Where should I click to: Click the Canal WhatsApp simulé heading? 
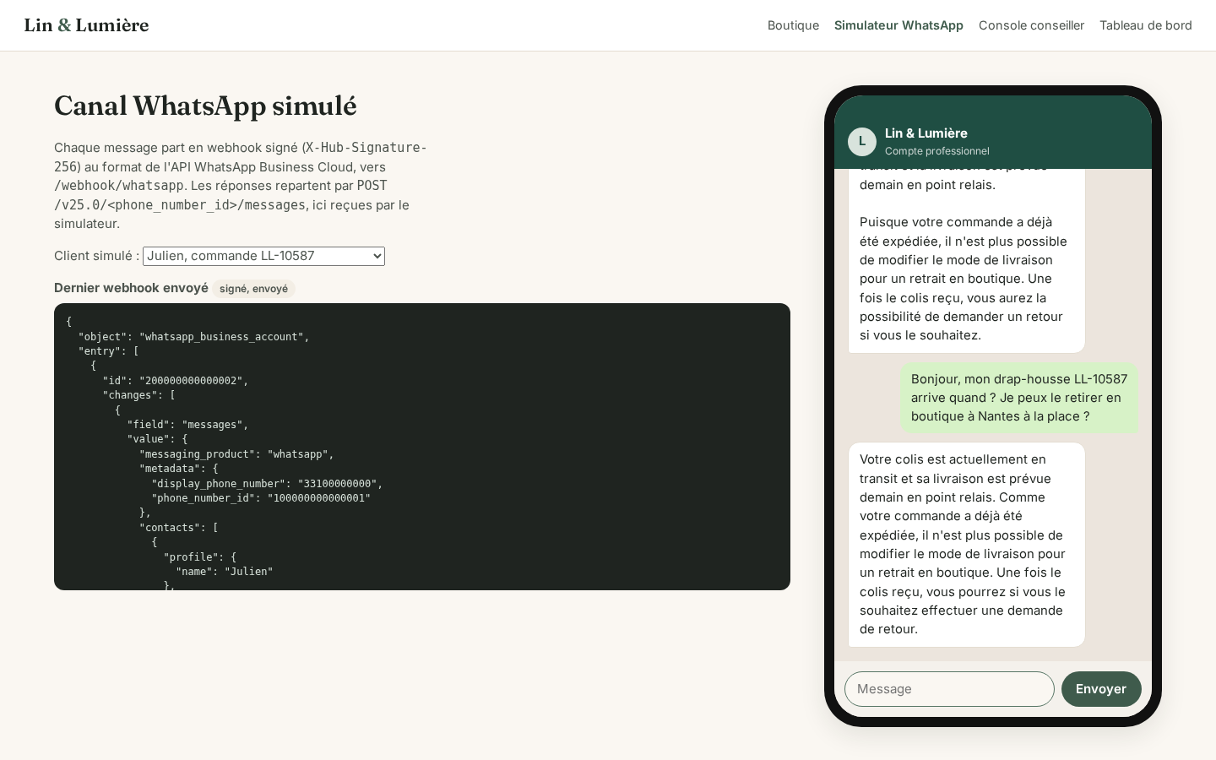coord(205,106)
